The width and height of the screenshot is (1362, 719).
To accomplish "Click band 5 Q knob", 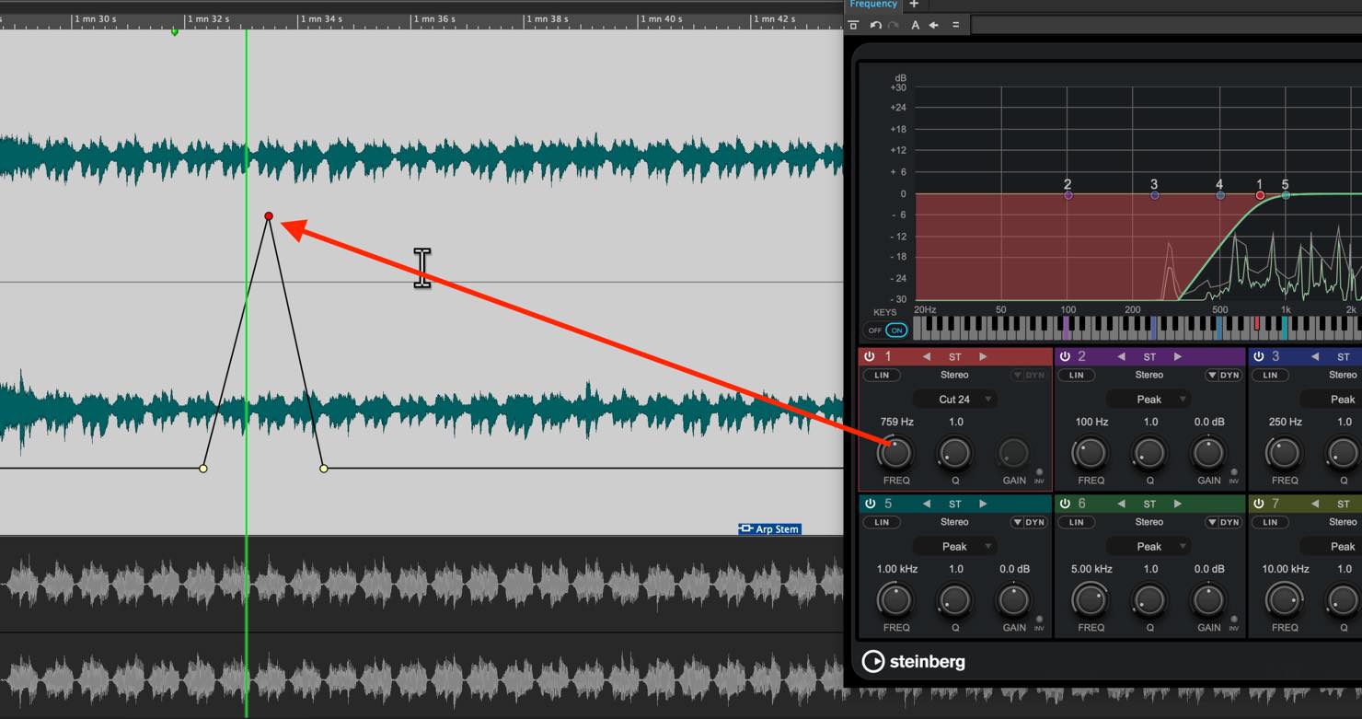I will (x=955, y=600).
